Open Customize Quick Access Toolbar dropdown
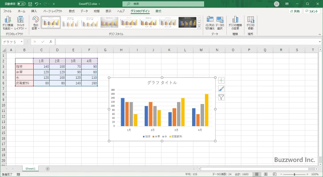Viewport: 323px width, 177px height. tap(54, 4)
